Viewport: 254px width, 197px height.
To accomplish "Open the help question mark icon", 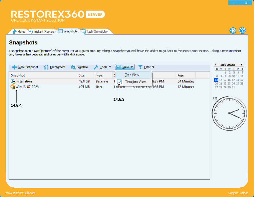I will point(242,30).
